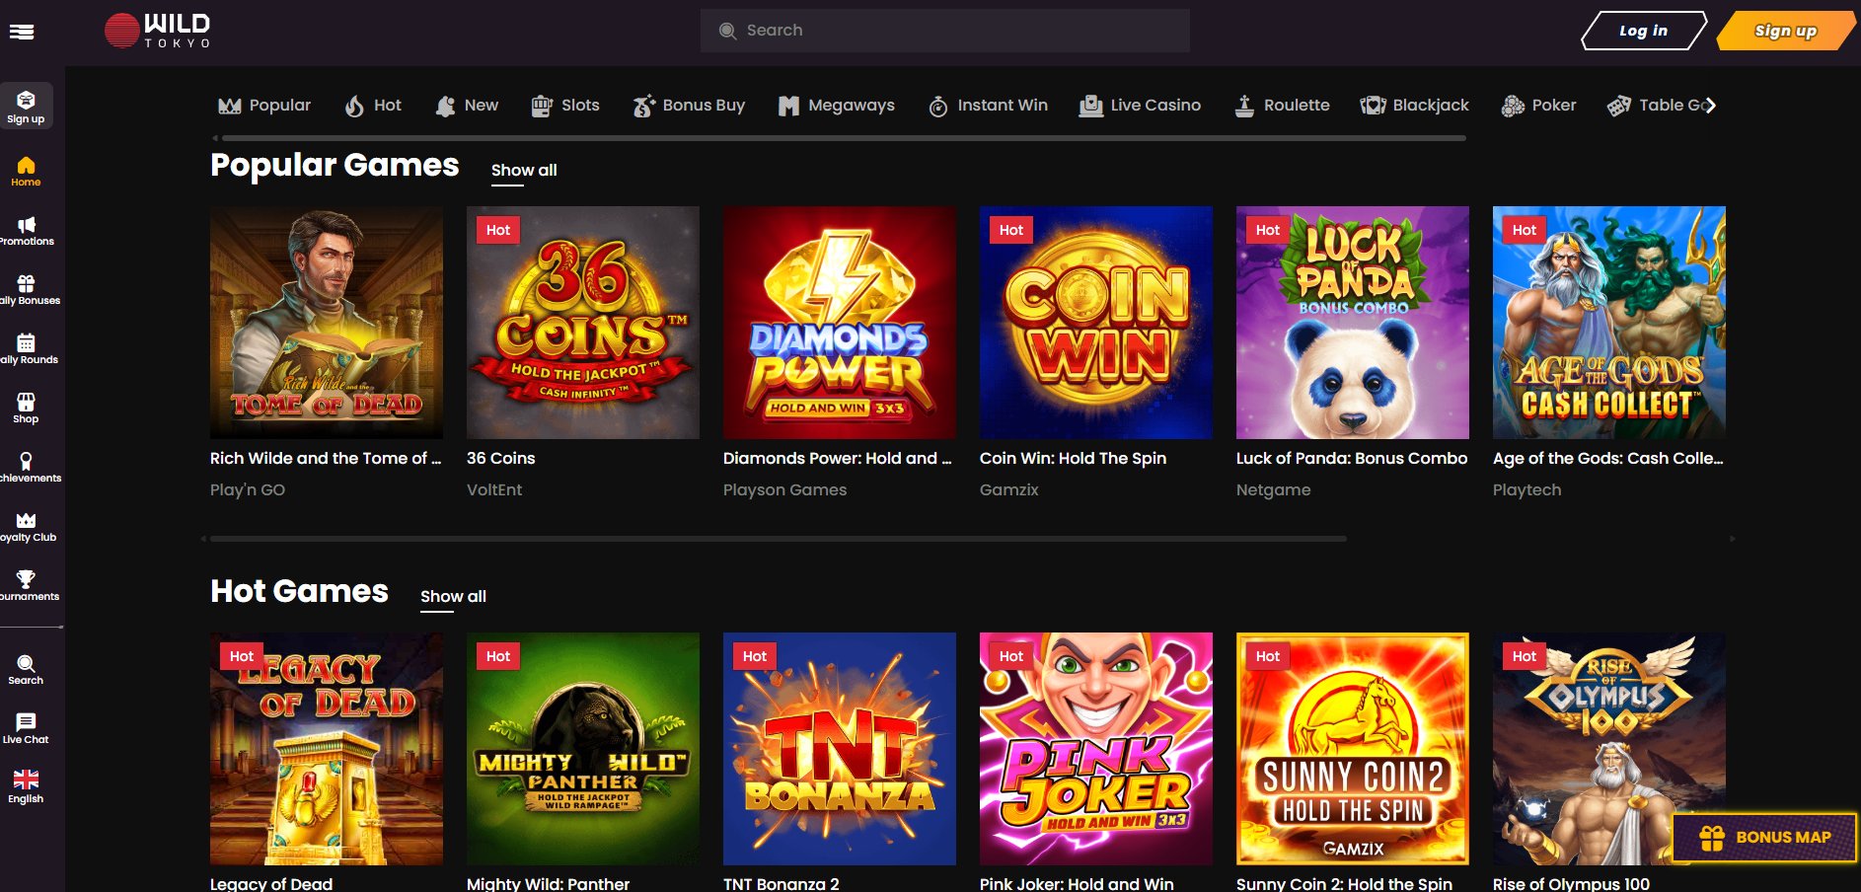Click right arrow of Popular Games scrollbar
The width and height of the screenshot is (1861, 892).
[1732, 539]
